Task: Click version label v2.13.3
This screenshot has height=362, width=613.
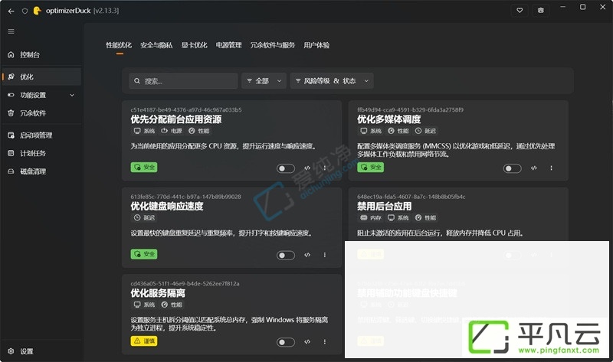Action: pyautogui.click(x=106, y=11)
